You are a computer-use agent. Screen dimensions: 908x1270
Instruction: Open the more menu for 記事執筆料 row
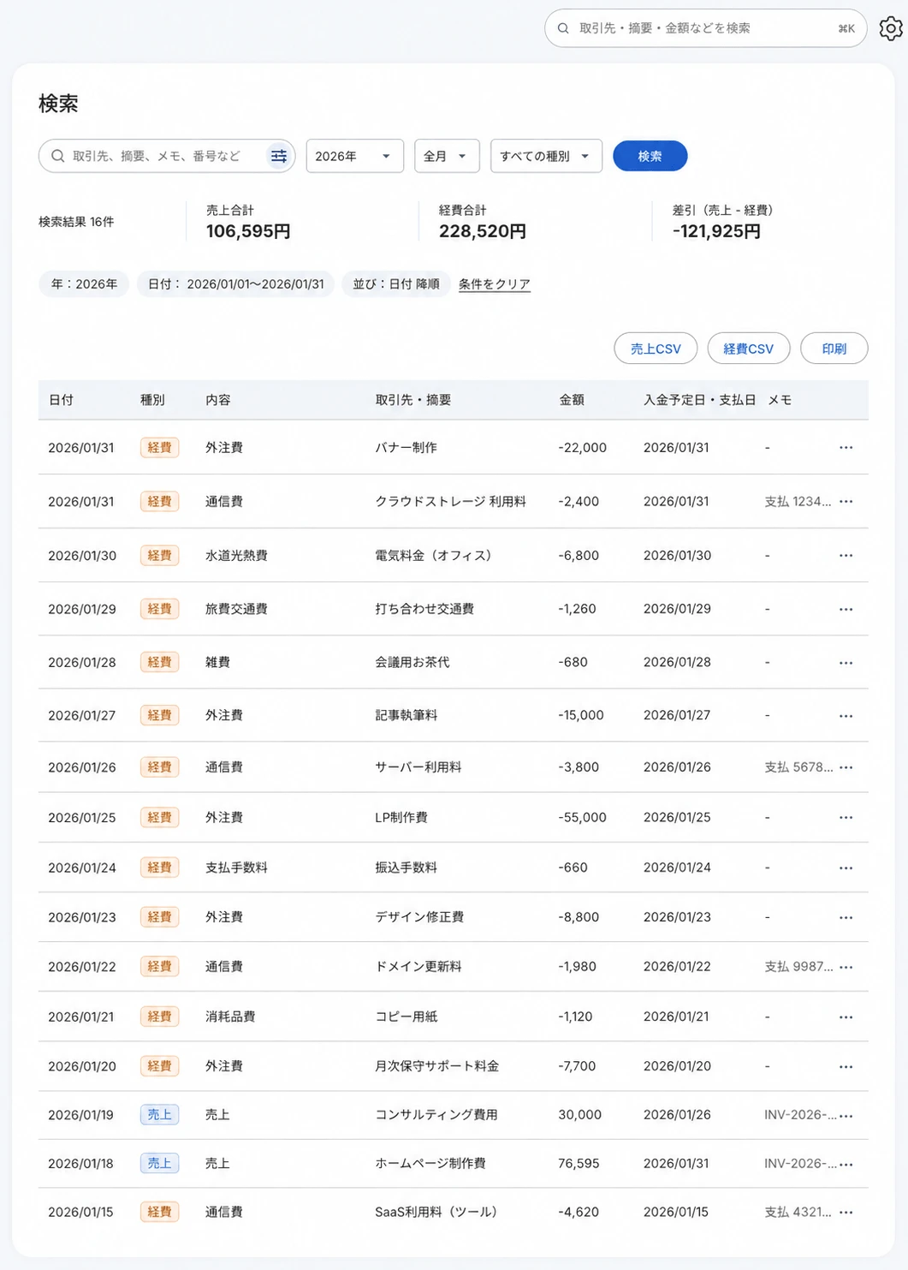[x=846, y=715]
